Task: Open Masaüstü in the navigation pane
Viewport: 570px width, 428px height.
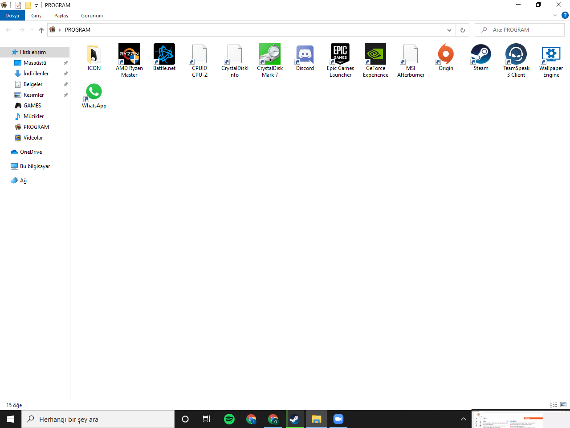Action: coord(35,63)
